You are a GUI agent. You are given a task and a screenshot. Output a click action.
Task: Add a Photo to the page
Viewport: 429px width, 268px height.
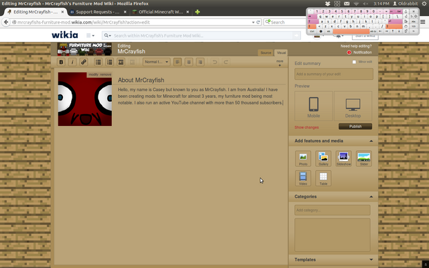[303, 158]
